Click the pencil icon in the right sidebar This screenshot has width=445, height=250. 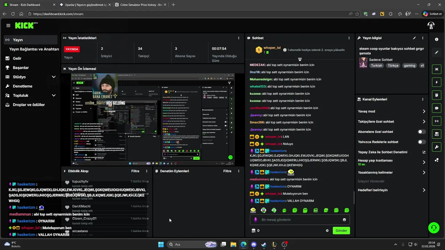coord(437,52)
